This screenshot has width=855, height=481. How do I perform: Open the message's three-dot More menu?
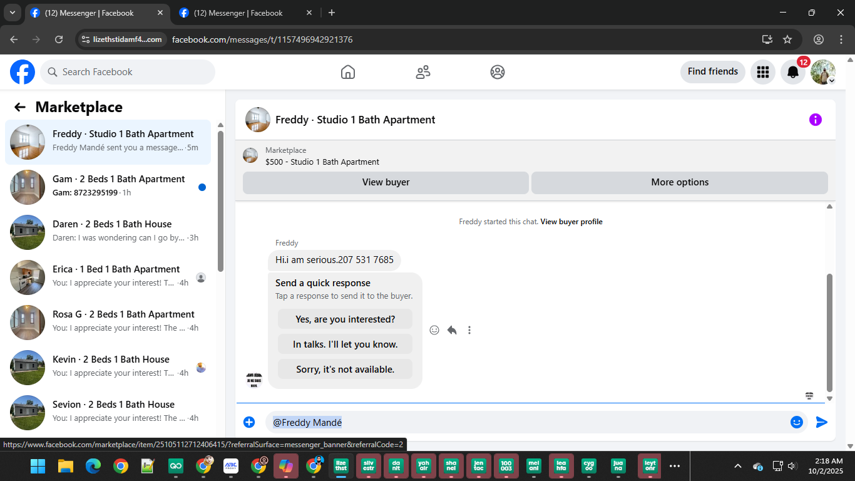click(469, 330)
